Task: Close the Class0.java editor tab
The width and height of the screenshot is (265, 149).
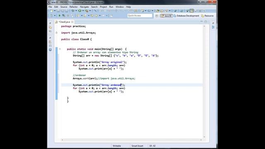Action: tap(72, 22)
